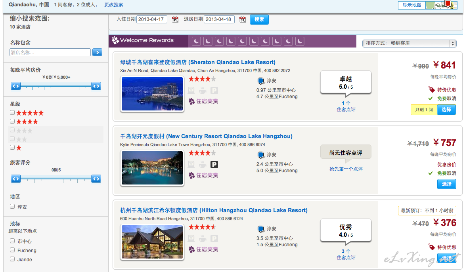465x272 pixels.
Task: Click the check-in date field 2013-04-17
Action: [152, 19]
